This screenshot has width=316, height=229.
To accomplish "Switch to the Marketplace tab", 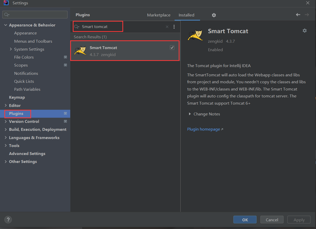I will pos(159,15).
